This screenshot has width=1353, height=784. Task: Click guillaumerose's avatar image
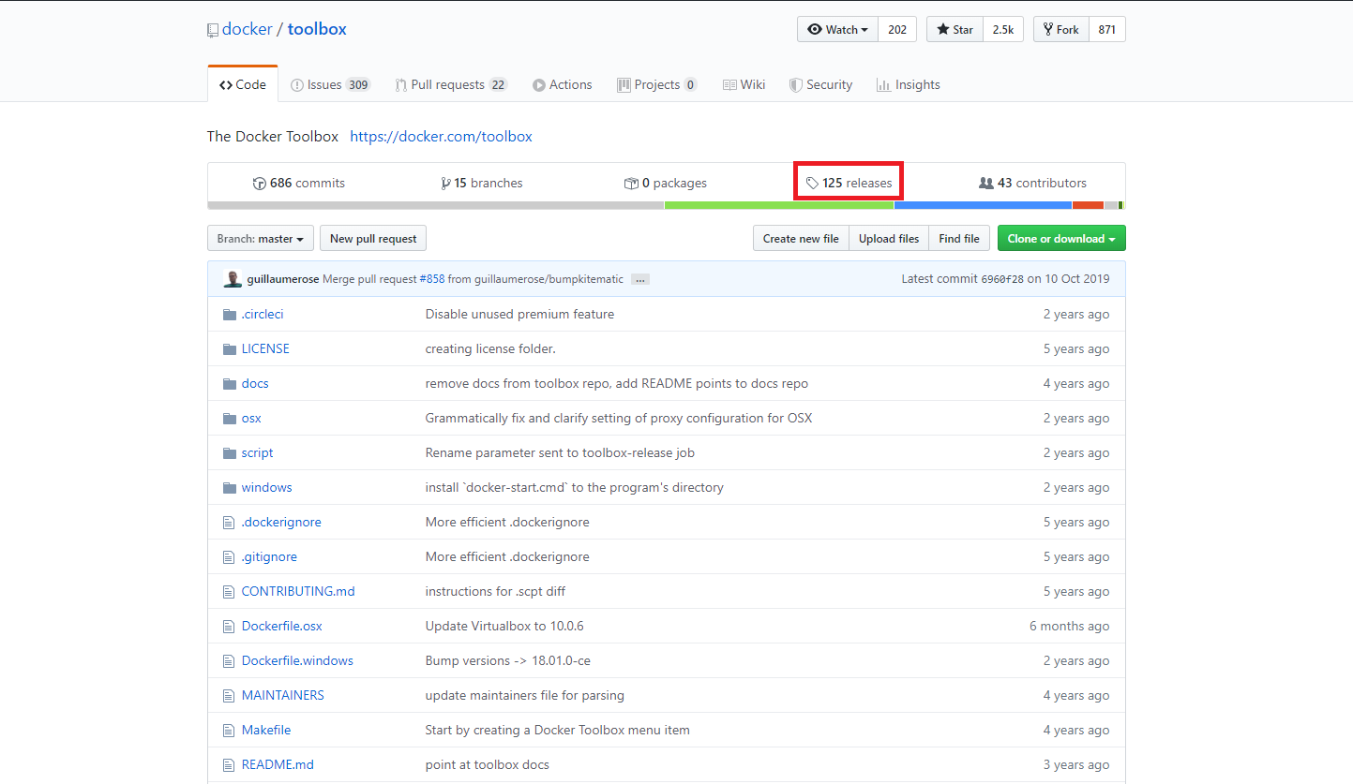[x=233, y=279]
